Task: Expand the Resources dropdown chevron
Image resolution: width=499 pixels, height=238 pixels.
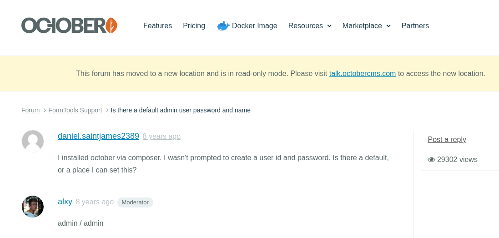Action: pyautogui.click(x=329, y=26)
